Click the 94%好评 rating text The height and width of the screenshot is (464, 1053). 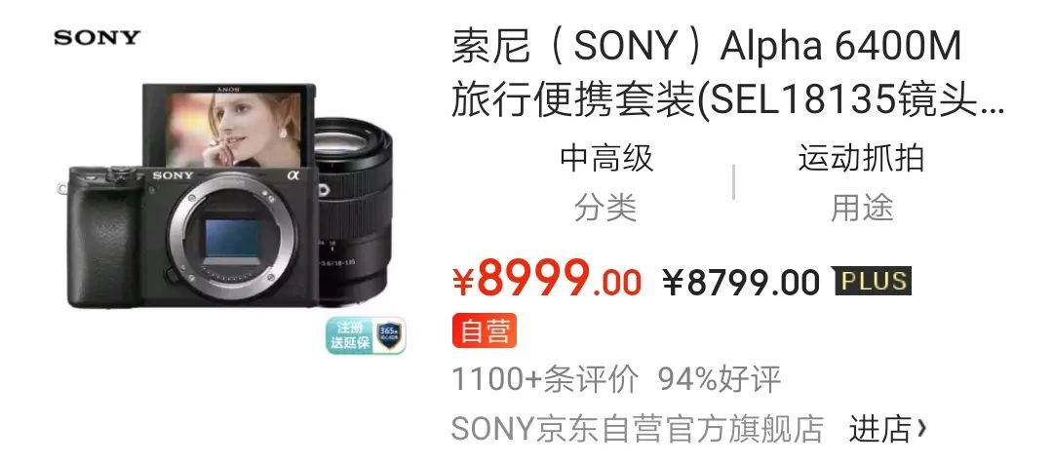click(720, 380)
